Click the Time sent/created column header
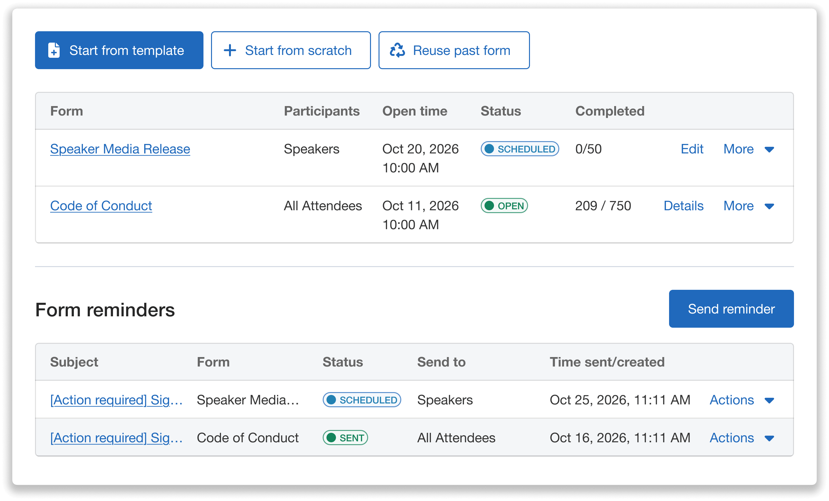The image size is (829, 501). pyautogui.click(x=607, y=362)
